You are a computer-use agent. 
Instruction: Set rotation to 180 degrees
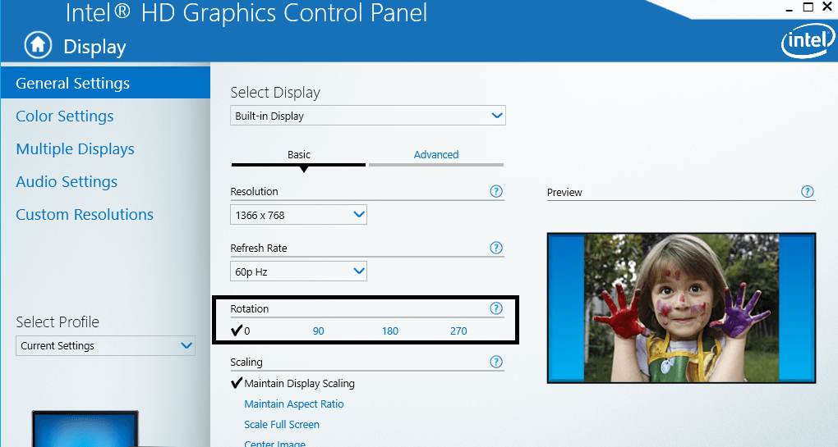pyautogui.click(x=389, y=331)
